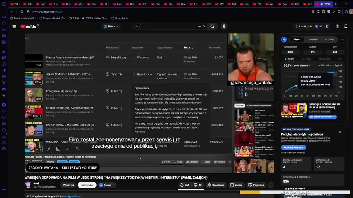Go to YouTube home via logo
This screenshot has width=353, height=198.
coord(28,26)
